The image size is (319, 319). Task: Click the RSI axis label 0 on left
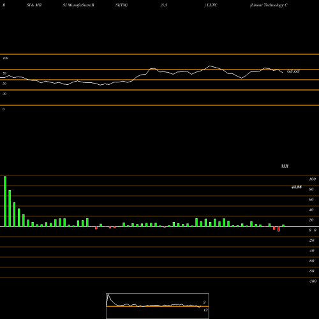[3, 109]
